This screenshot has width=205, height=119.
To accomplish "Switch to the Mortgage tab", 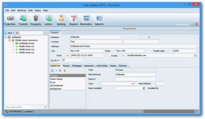I will [77, 66].
